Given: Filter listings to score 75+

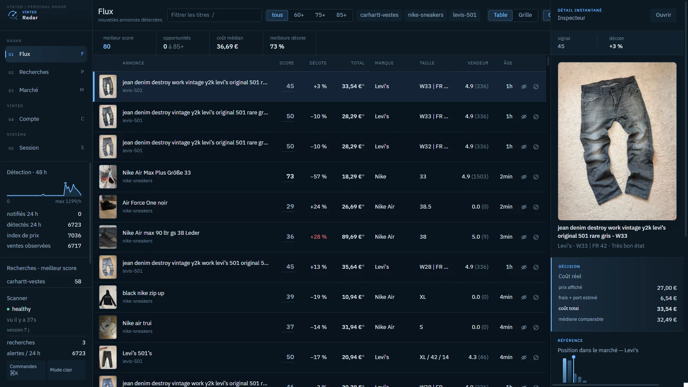Looking at the screenshot, I should 320,15.
